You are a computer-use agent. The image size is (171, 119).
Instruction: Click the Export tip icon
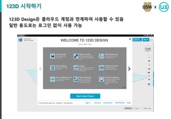click(76, 68)
